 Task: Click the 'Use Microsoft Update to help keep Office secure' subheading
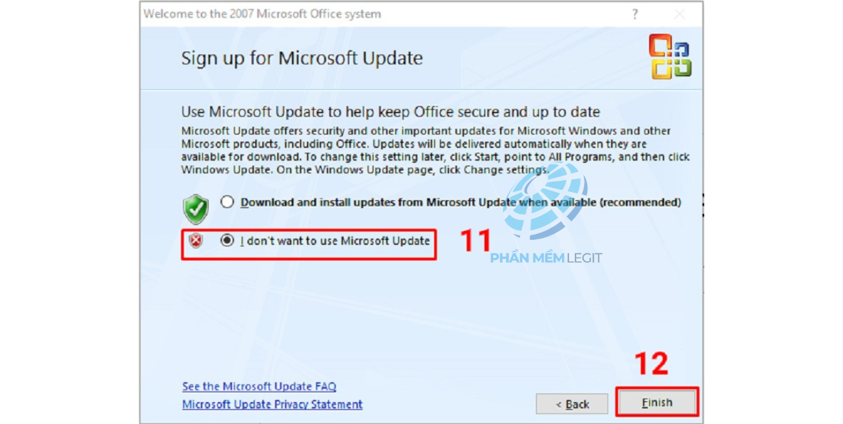coord(390,112)
